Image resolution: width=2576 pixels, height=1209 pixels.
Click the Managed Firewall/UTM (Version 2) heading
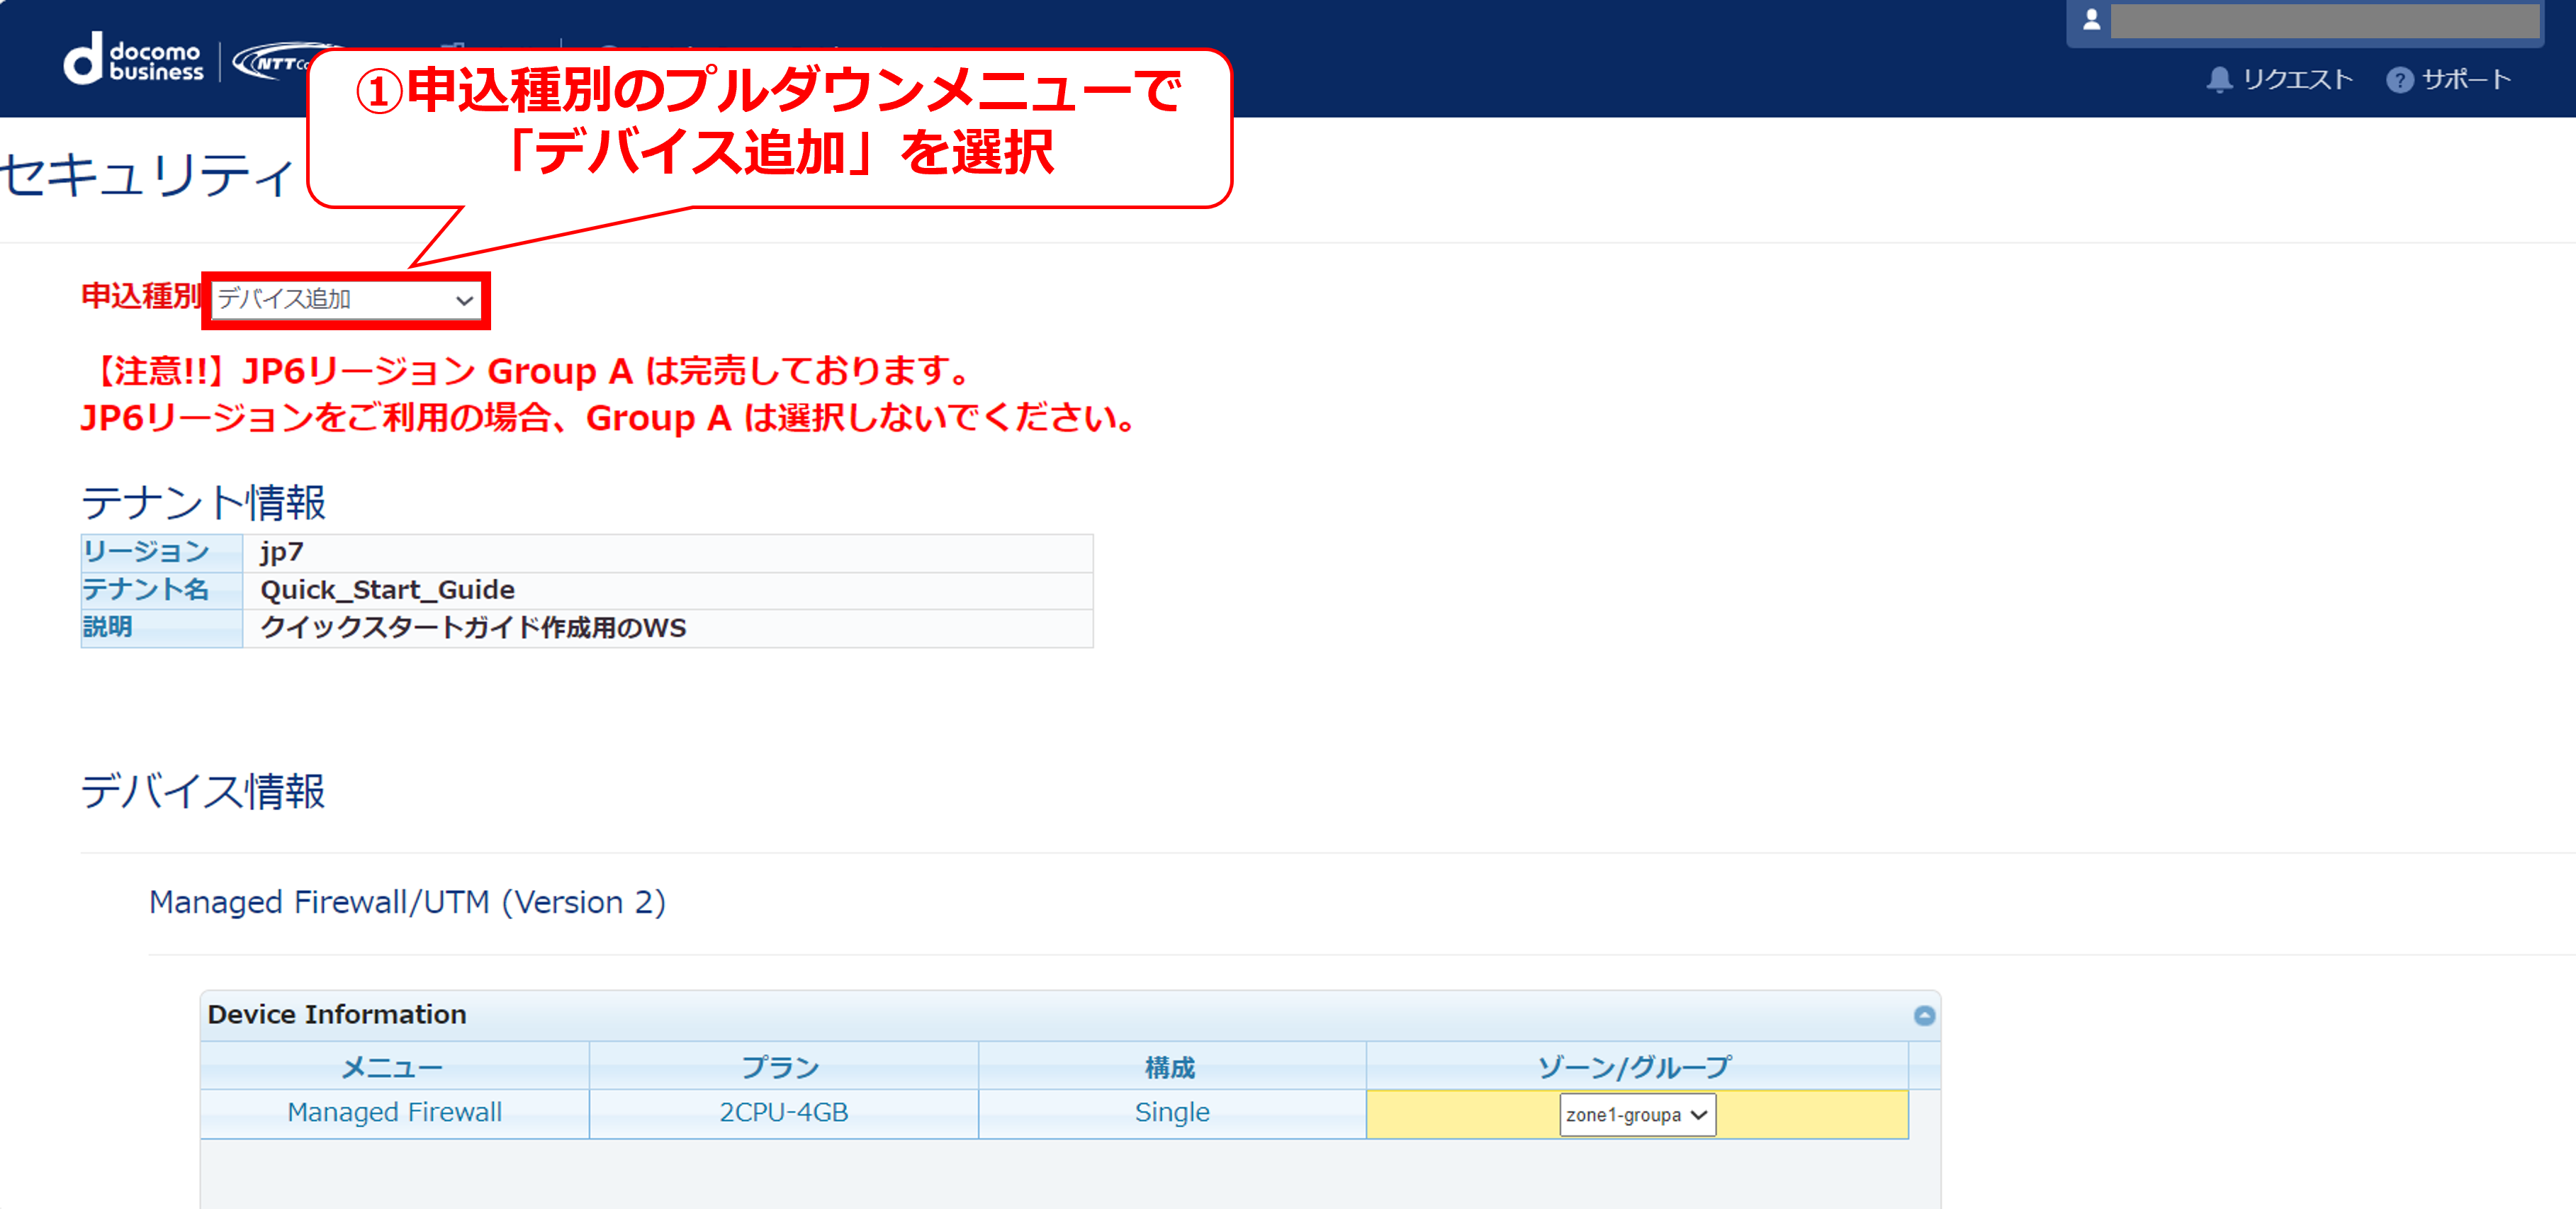[x=407, y=902]
